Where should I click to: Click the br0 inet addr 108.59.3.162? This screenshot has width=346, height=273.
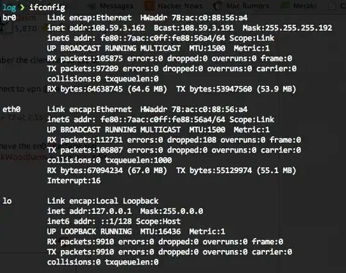118,28
